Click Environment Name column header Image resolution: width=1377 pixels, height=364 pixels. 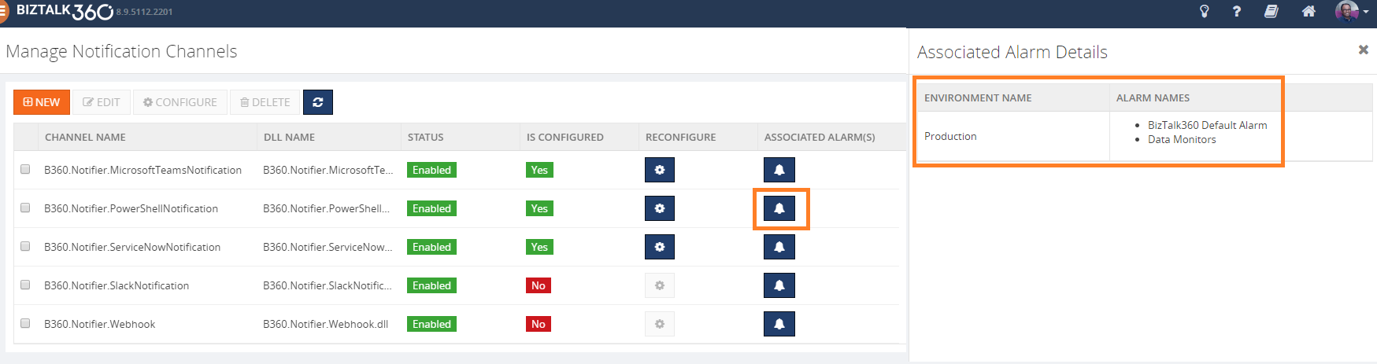978,97
